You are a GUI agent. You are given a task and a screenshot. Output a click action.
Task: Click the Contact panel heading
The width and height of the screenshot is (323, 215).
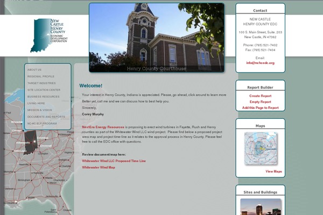point(260,11)
